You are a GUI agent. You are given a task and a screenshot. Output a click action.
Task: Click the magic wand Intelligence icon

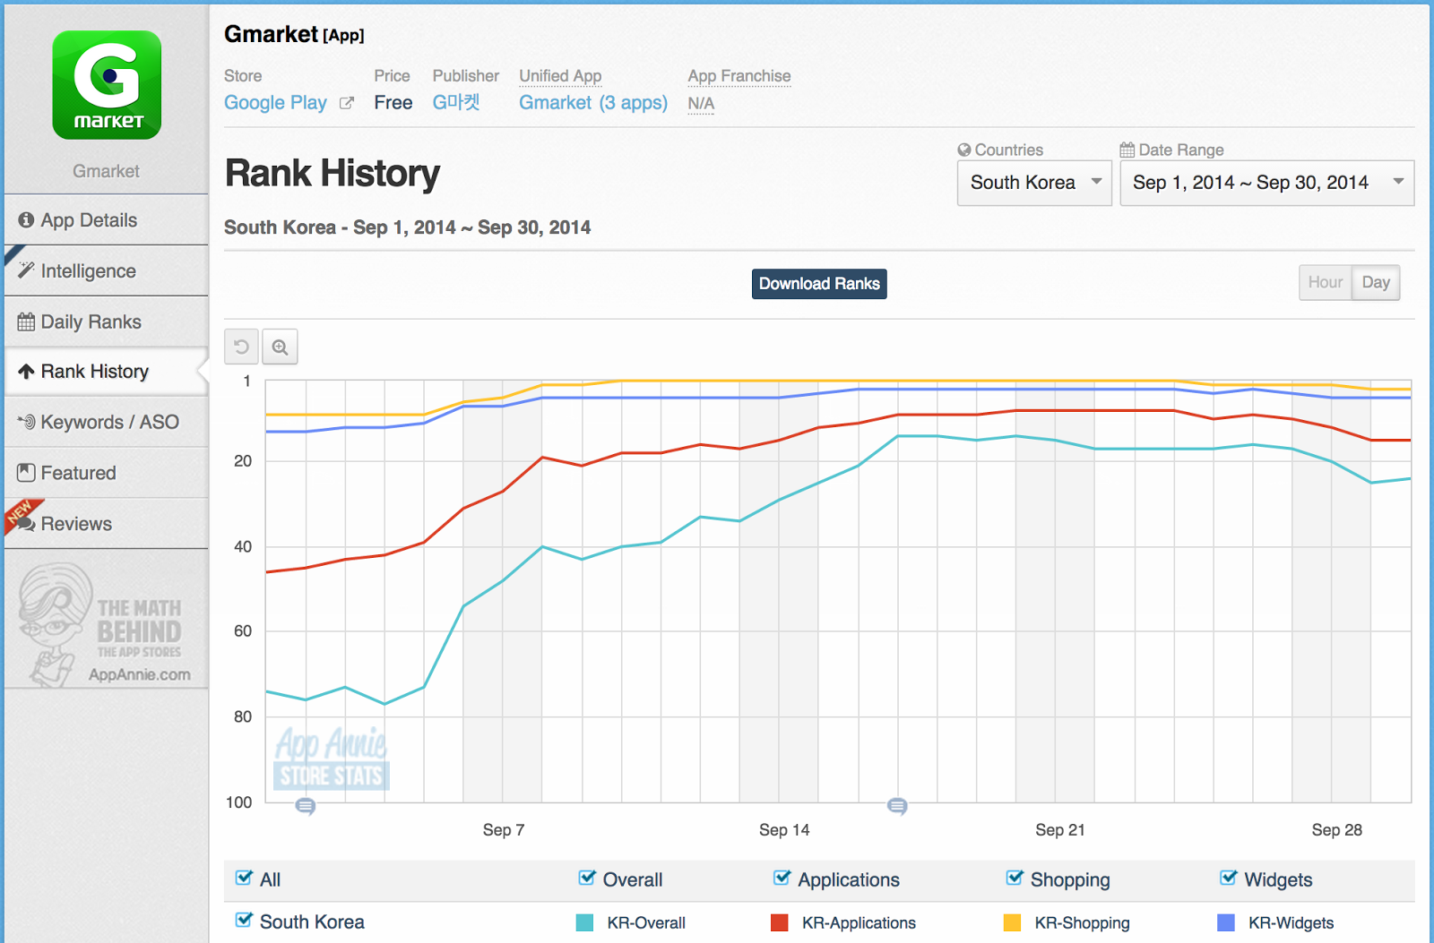(x=26, y=270)
